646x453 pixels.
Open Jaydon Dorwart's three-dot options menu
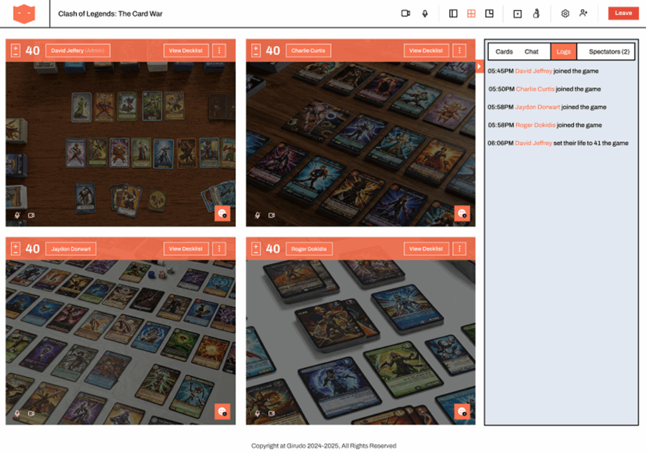point(219,249)
